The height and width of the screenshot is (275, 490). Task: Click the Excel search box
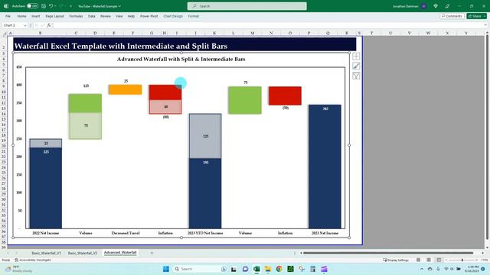247,6
